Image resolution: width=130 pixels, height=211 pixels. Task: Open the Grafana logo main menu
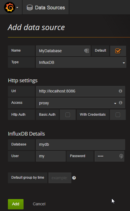tap(10, 7)
